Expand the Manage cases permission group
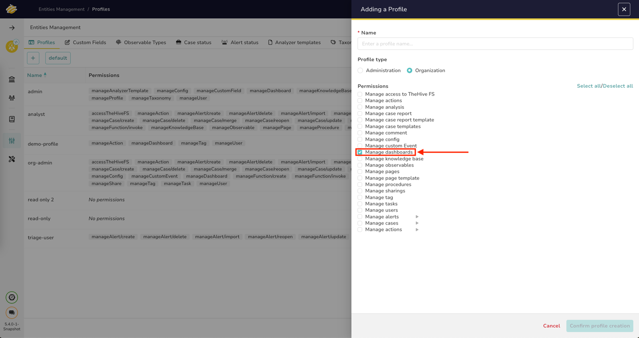This screenshot has height=338, width=639. pyautogui.click(x=417, y=223)
